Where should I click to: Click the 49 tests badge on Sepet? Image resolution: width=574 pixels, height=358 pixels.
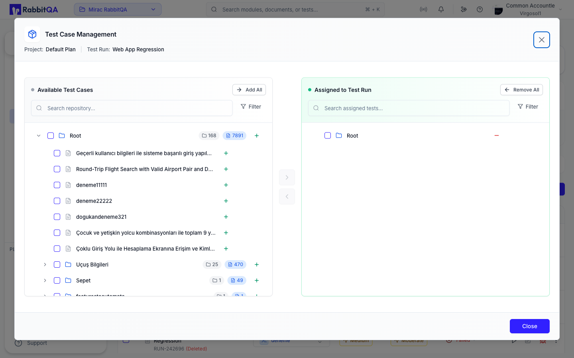(x=237, y=280)
